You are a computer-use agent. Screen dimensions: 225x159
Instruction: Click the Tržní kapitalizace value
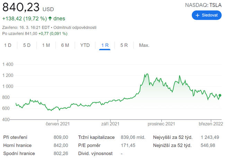point(133,137)
